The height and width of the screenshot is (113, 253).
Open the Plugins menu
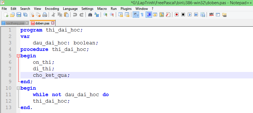tap(126, 9)
